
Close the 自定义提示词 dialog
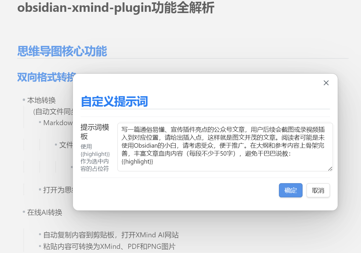(326, 83)
